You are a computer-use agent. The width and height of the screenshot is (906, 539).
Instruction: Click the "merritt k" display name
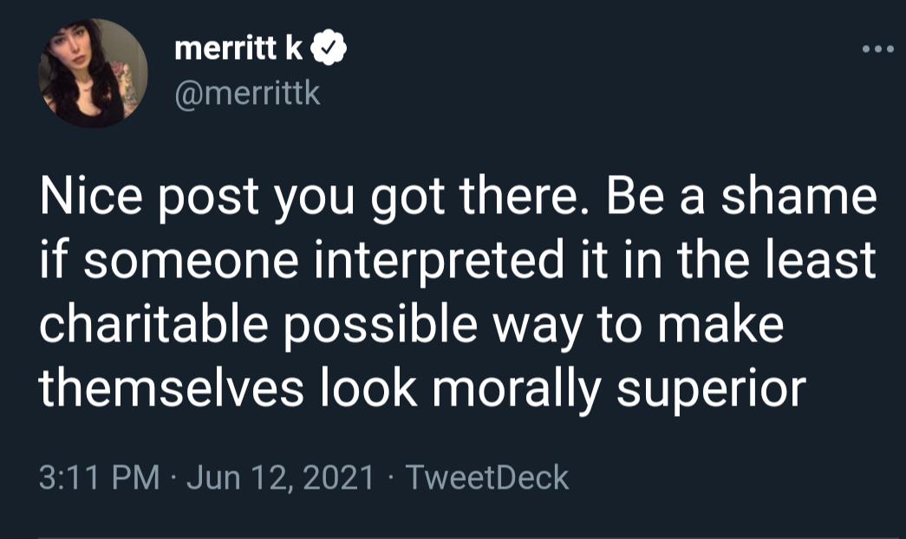(x=238, y=50)
